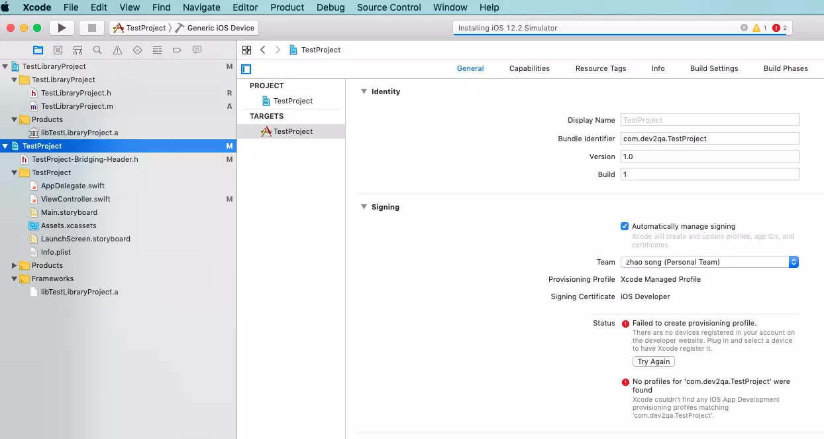Collapse the TestLibraryProject folder group
The height and width of the screenshot is (439, 824).
tap(15, 80)
